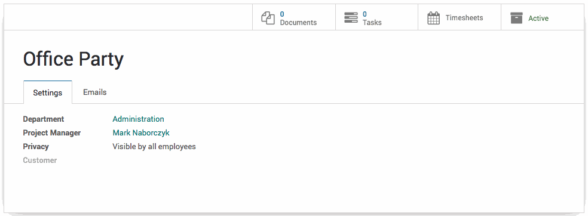
Task: Click the Visible by all employees value
Action: 154,146
